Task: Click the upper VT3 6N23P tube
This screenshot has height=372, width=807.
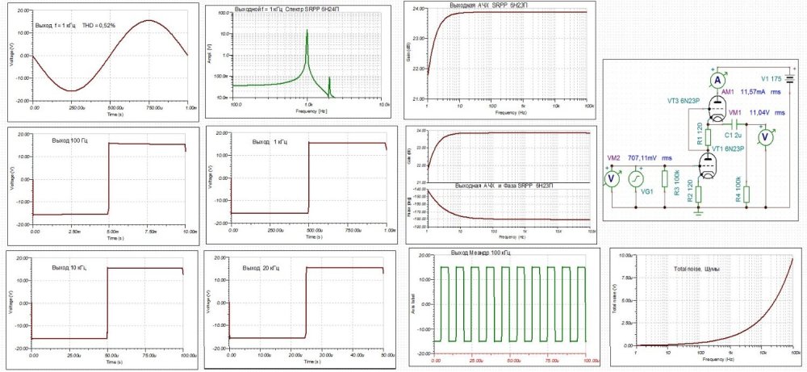Action: tap(716, 107)
